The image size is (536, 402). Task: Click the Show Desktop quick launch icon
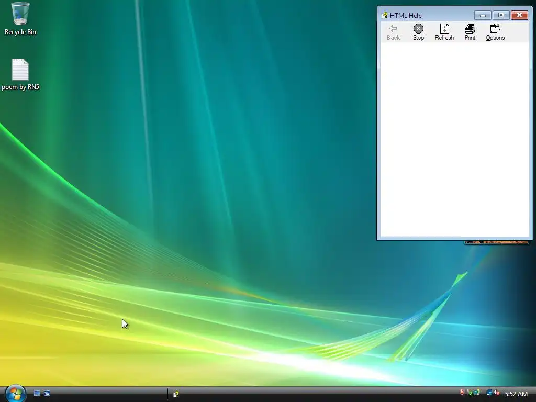point(37,394)
